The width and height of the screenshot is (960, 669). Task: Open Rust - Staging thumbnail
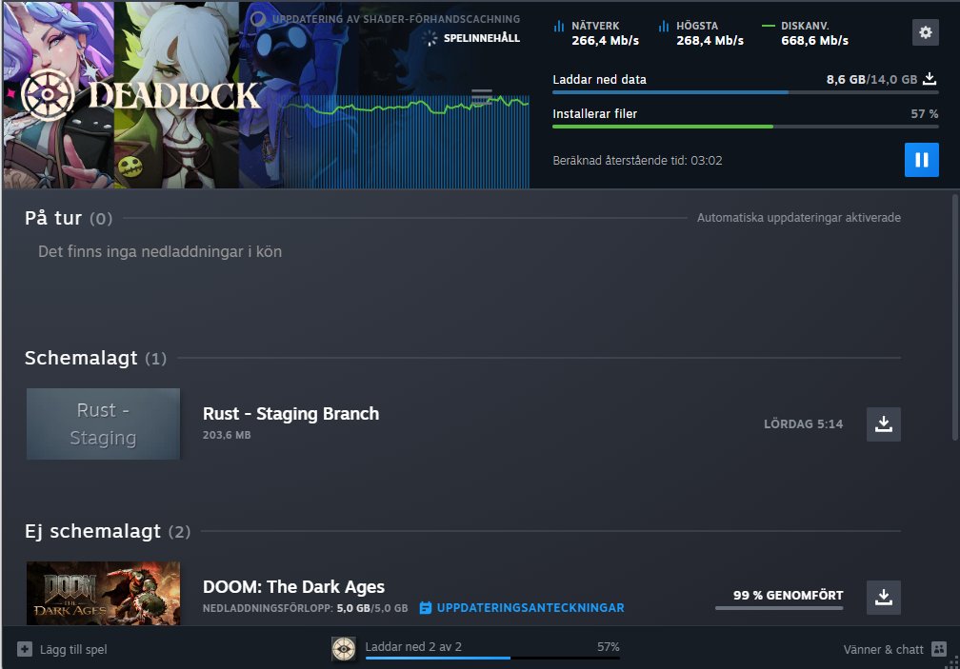coord(103,423)
